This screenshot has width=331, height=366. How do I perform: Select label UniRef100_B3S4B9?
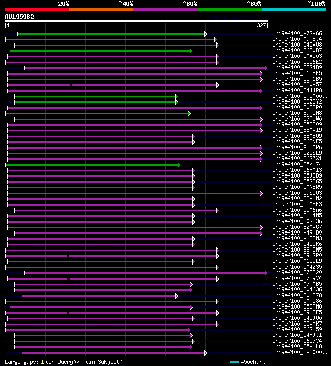pyautogui.click(x=297, y=67)
